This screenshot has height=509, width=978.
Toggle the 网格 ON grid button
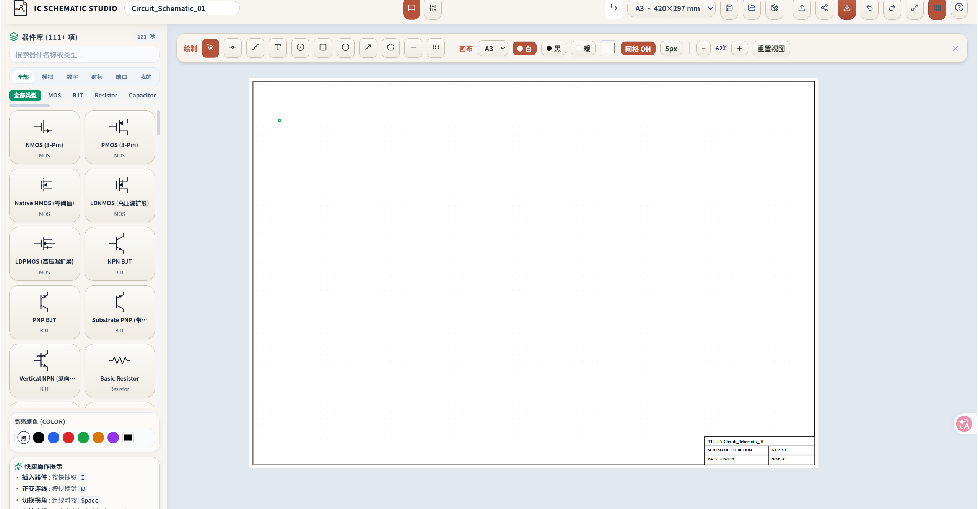pos(638,49)
